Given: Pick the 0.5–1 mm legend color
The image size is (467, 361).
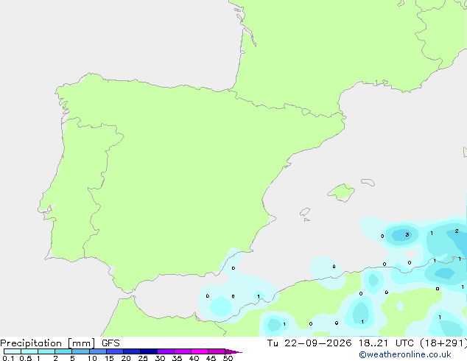Looking at the screenshot, I should coord(29,351).
